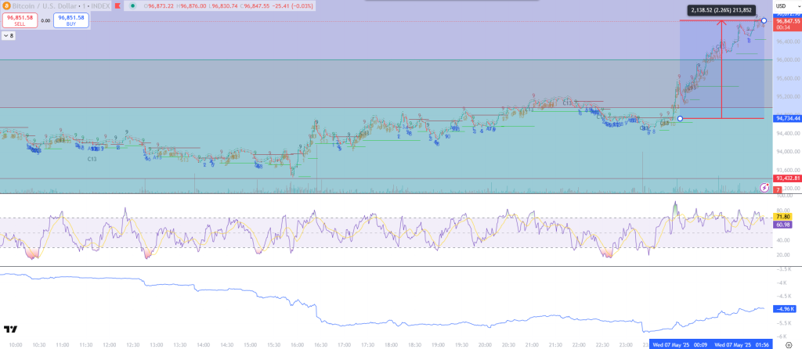The height and width of the screenshot is (349, 802).
Task: Click the 96,000 price axis label
Action: pos(786,59)
